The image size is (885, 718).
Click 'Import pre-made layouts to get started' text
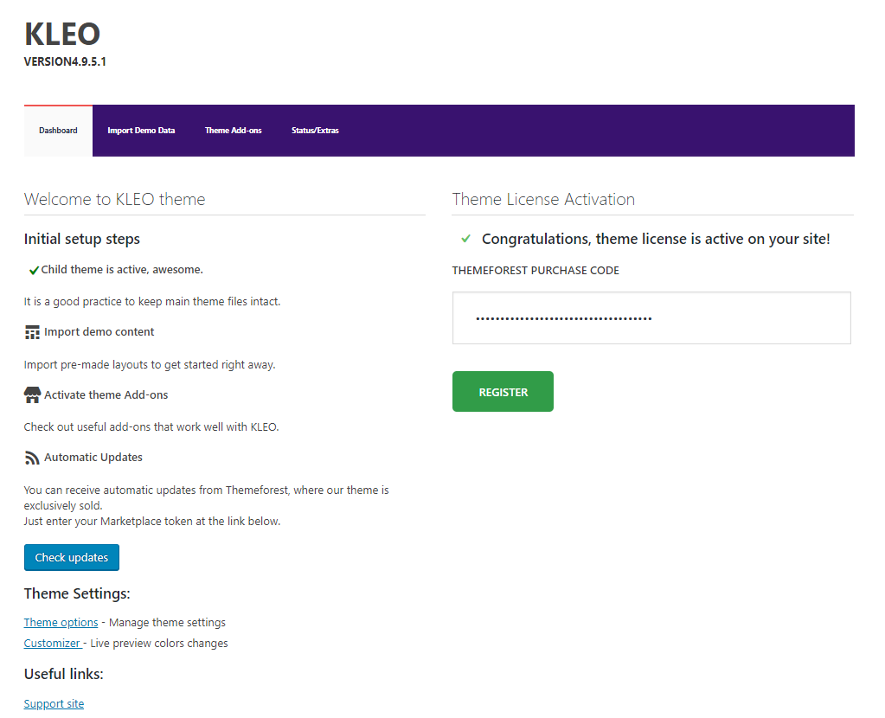point(150,365)
